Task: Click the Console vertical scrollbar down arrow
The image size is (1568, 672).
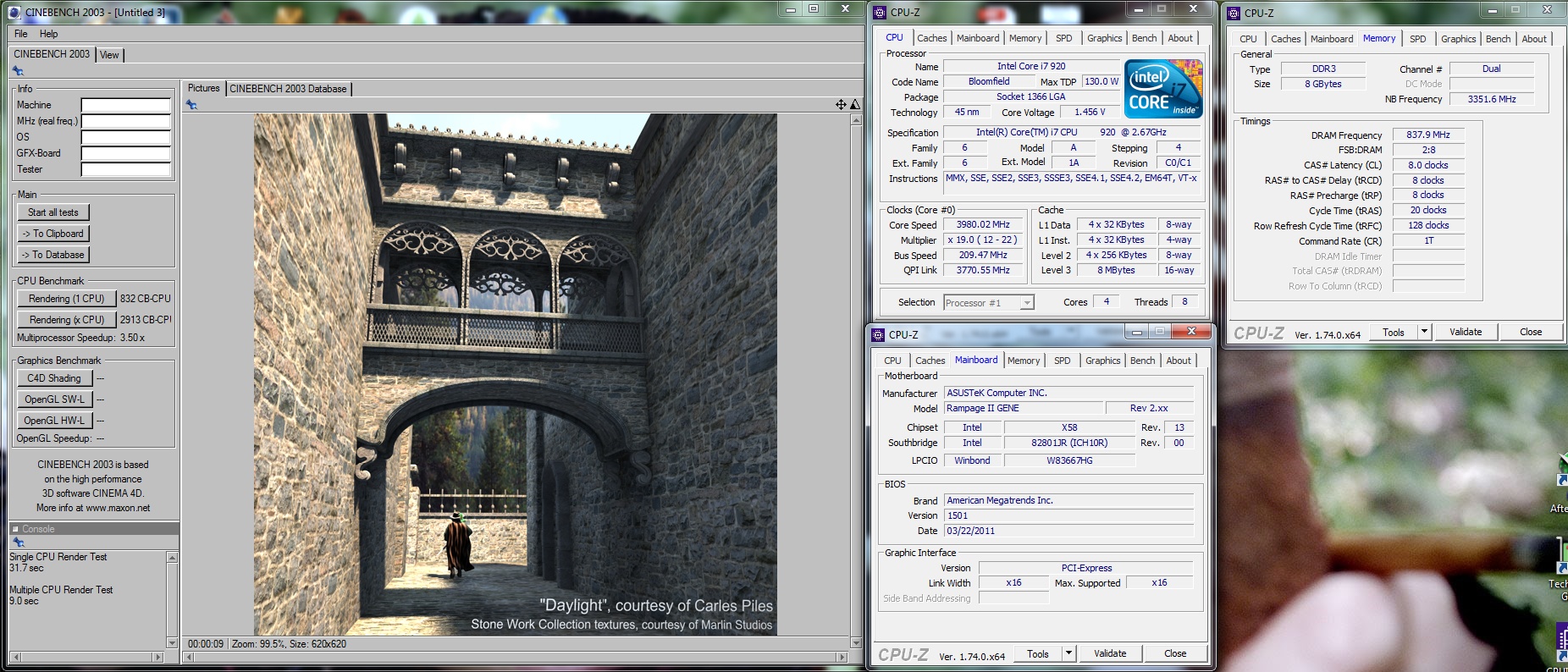Action: tap(173, 643)
